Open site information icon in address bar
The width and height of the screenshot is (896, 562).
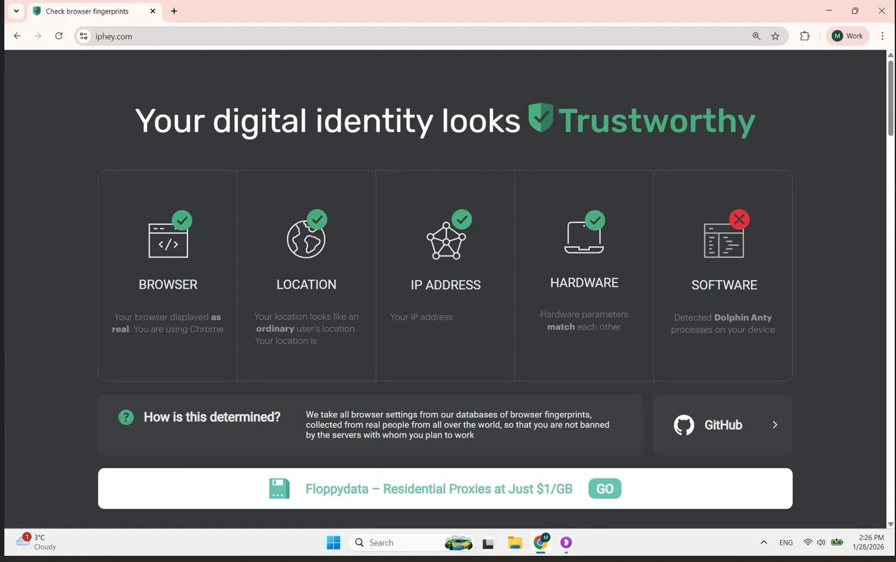(83, 36)
